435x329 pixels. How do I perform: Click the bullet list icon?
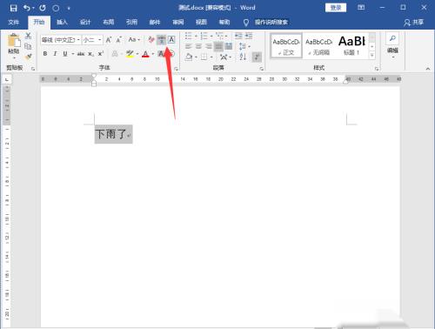click(x=188, y=36)
